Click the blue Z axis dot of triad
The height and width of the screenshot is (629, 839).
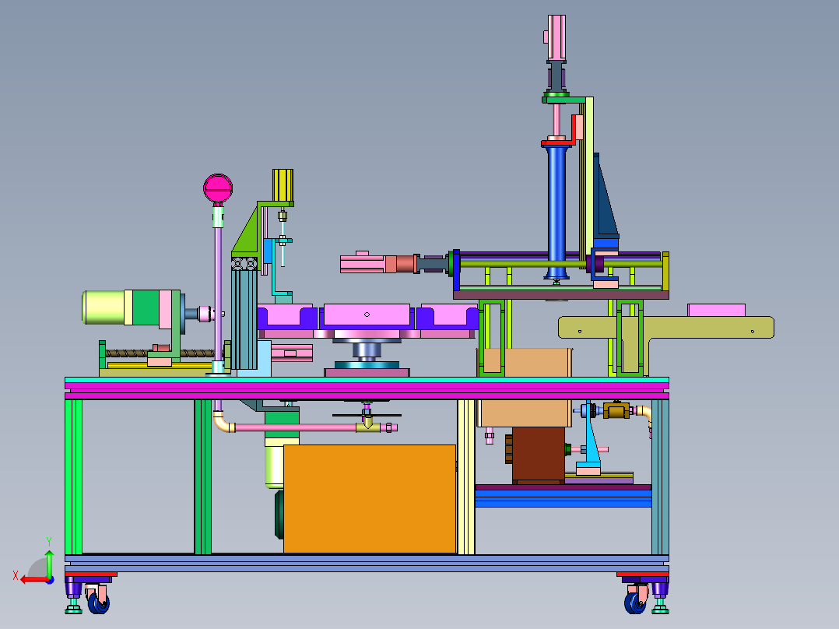[x=51, y=580]
